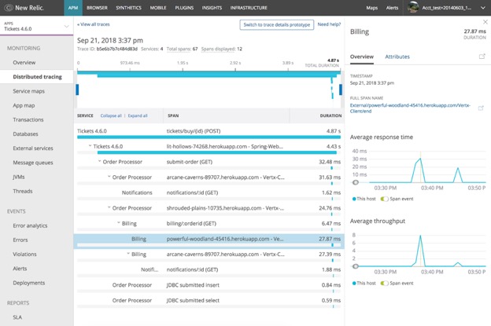Click Expand all link
491x326 pixels.
coord(138,115)
